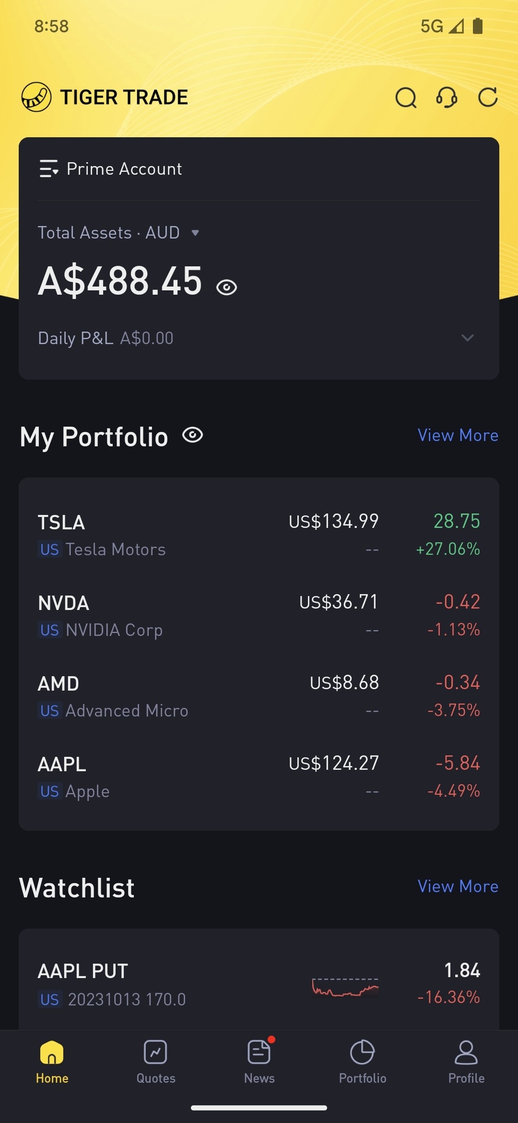Tap the Tiger Trade logo icon
Screen dimensions: 518x1123
pyautogui.click(x=36, y=97)
